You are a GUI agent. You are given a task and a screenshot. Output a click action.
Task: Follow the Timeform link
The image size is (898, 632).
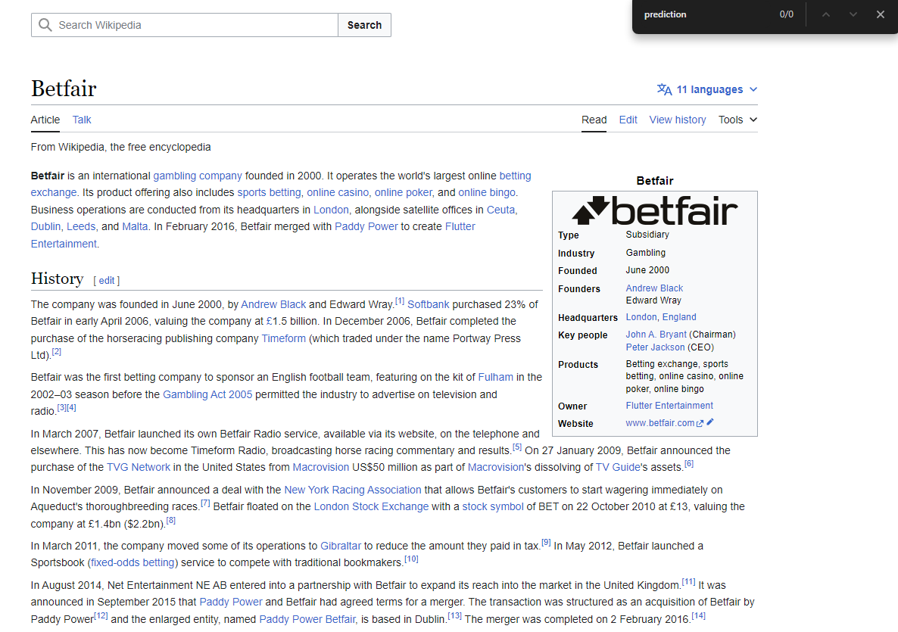click(283, 338)
